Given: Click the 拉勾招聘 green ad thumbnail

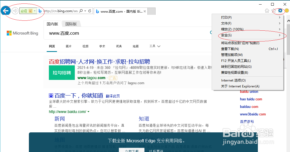Looking at the screenshot, I should coord(62,73).
